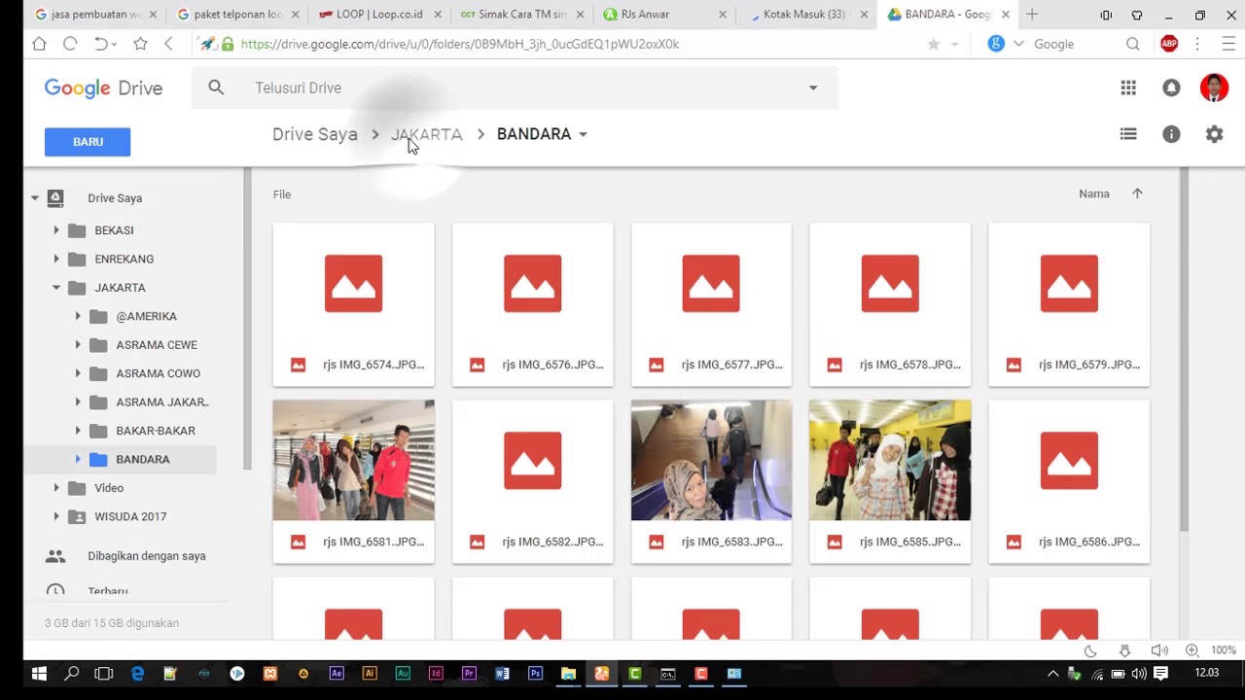Click the blue BARU button
Screen dimensions: 1245x700
click(88, 142)
